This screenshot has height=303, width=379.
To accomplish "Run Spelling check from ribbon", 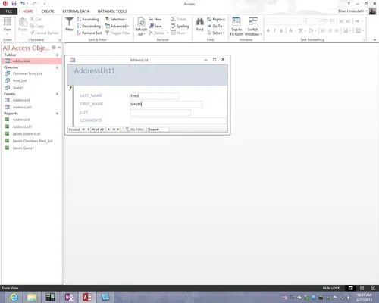I will point(180,26).
